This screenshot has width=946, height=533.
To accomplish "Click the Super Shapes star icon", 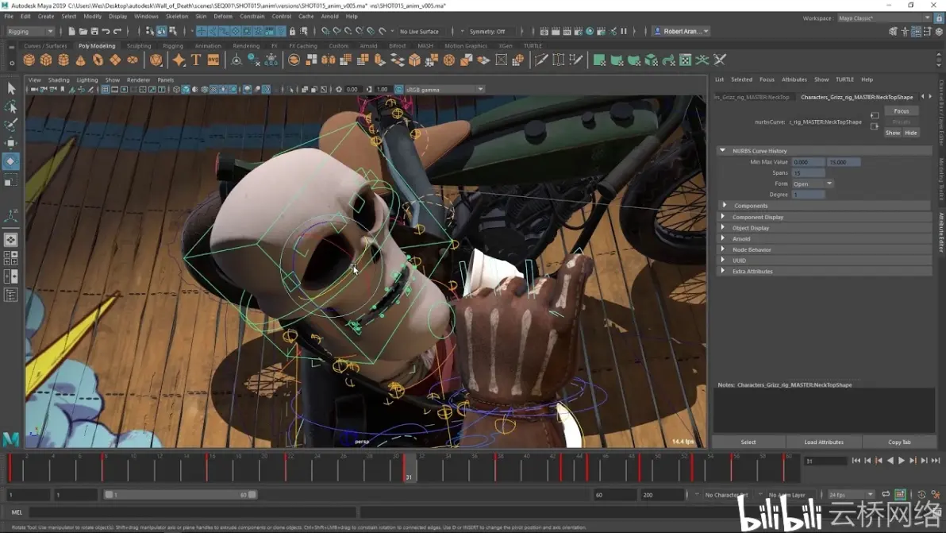I will click(179, 60).
